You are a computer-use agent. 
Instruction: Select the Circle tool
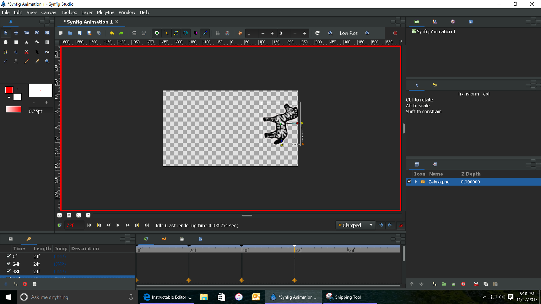6,42
